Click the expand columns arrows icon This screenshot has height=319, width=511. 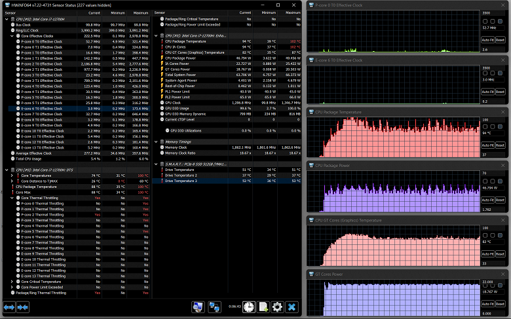(10, 307)
